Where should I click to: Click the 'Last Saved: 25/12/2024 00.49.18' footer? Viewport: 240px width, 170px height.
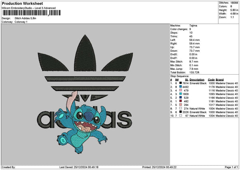[79, 167]
